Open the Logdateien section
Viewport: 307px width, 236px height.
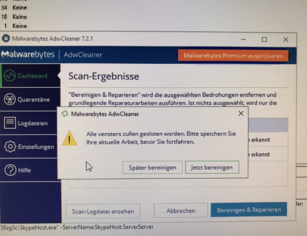[29, 123]
